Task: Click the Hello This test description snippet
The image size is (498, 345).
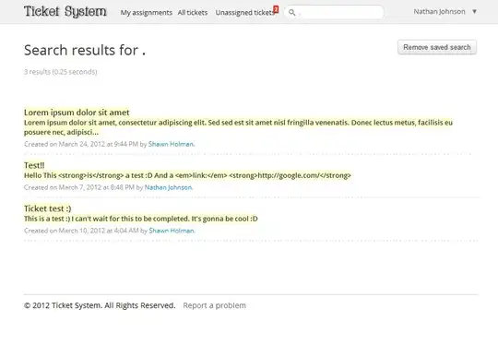Action: point(187,175)
